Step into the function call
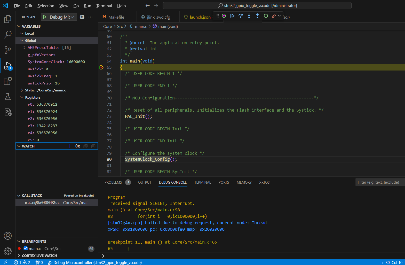Image resolution: width=405 pixels, height=265 pixels. point(249,16)
